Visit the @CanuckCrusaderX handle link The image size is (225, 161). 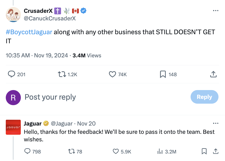pyautogui.click(x=50, y=18)
